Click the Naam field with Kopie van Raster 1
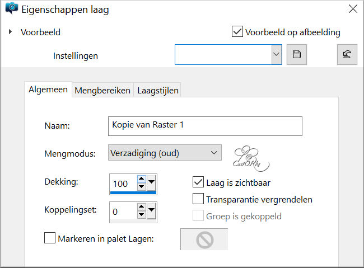 click(205, 126)
